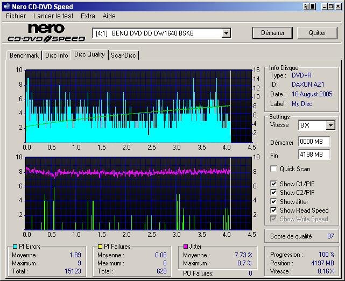Click the Nero CD-DVD Speed title bar icon
Screen dimensions: 345x281
(x=7, y=6)
